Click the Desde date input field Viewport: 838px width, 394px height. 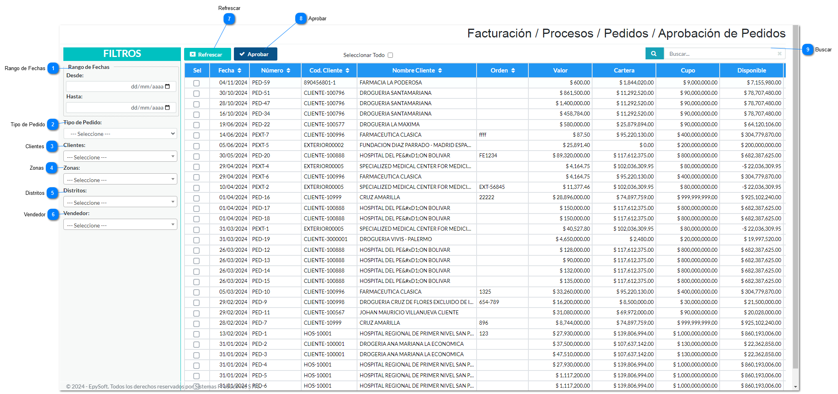121,86
